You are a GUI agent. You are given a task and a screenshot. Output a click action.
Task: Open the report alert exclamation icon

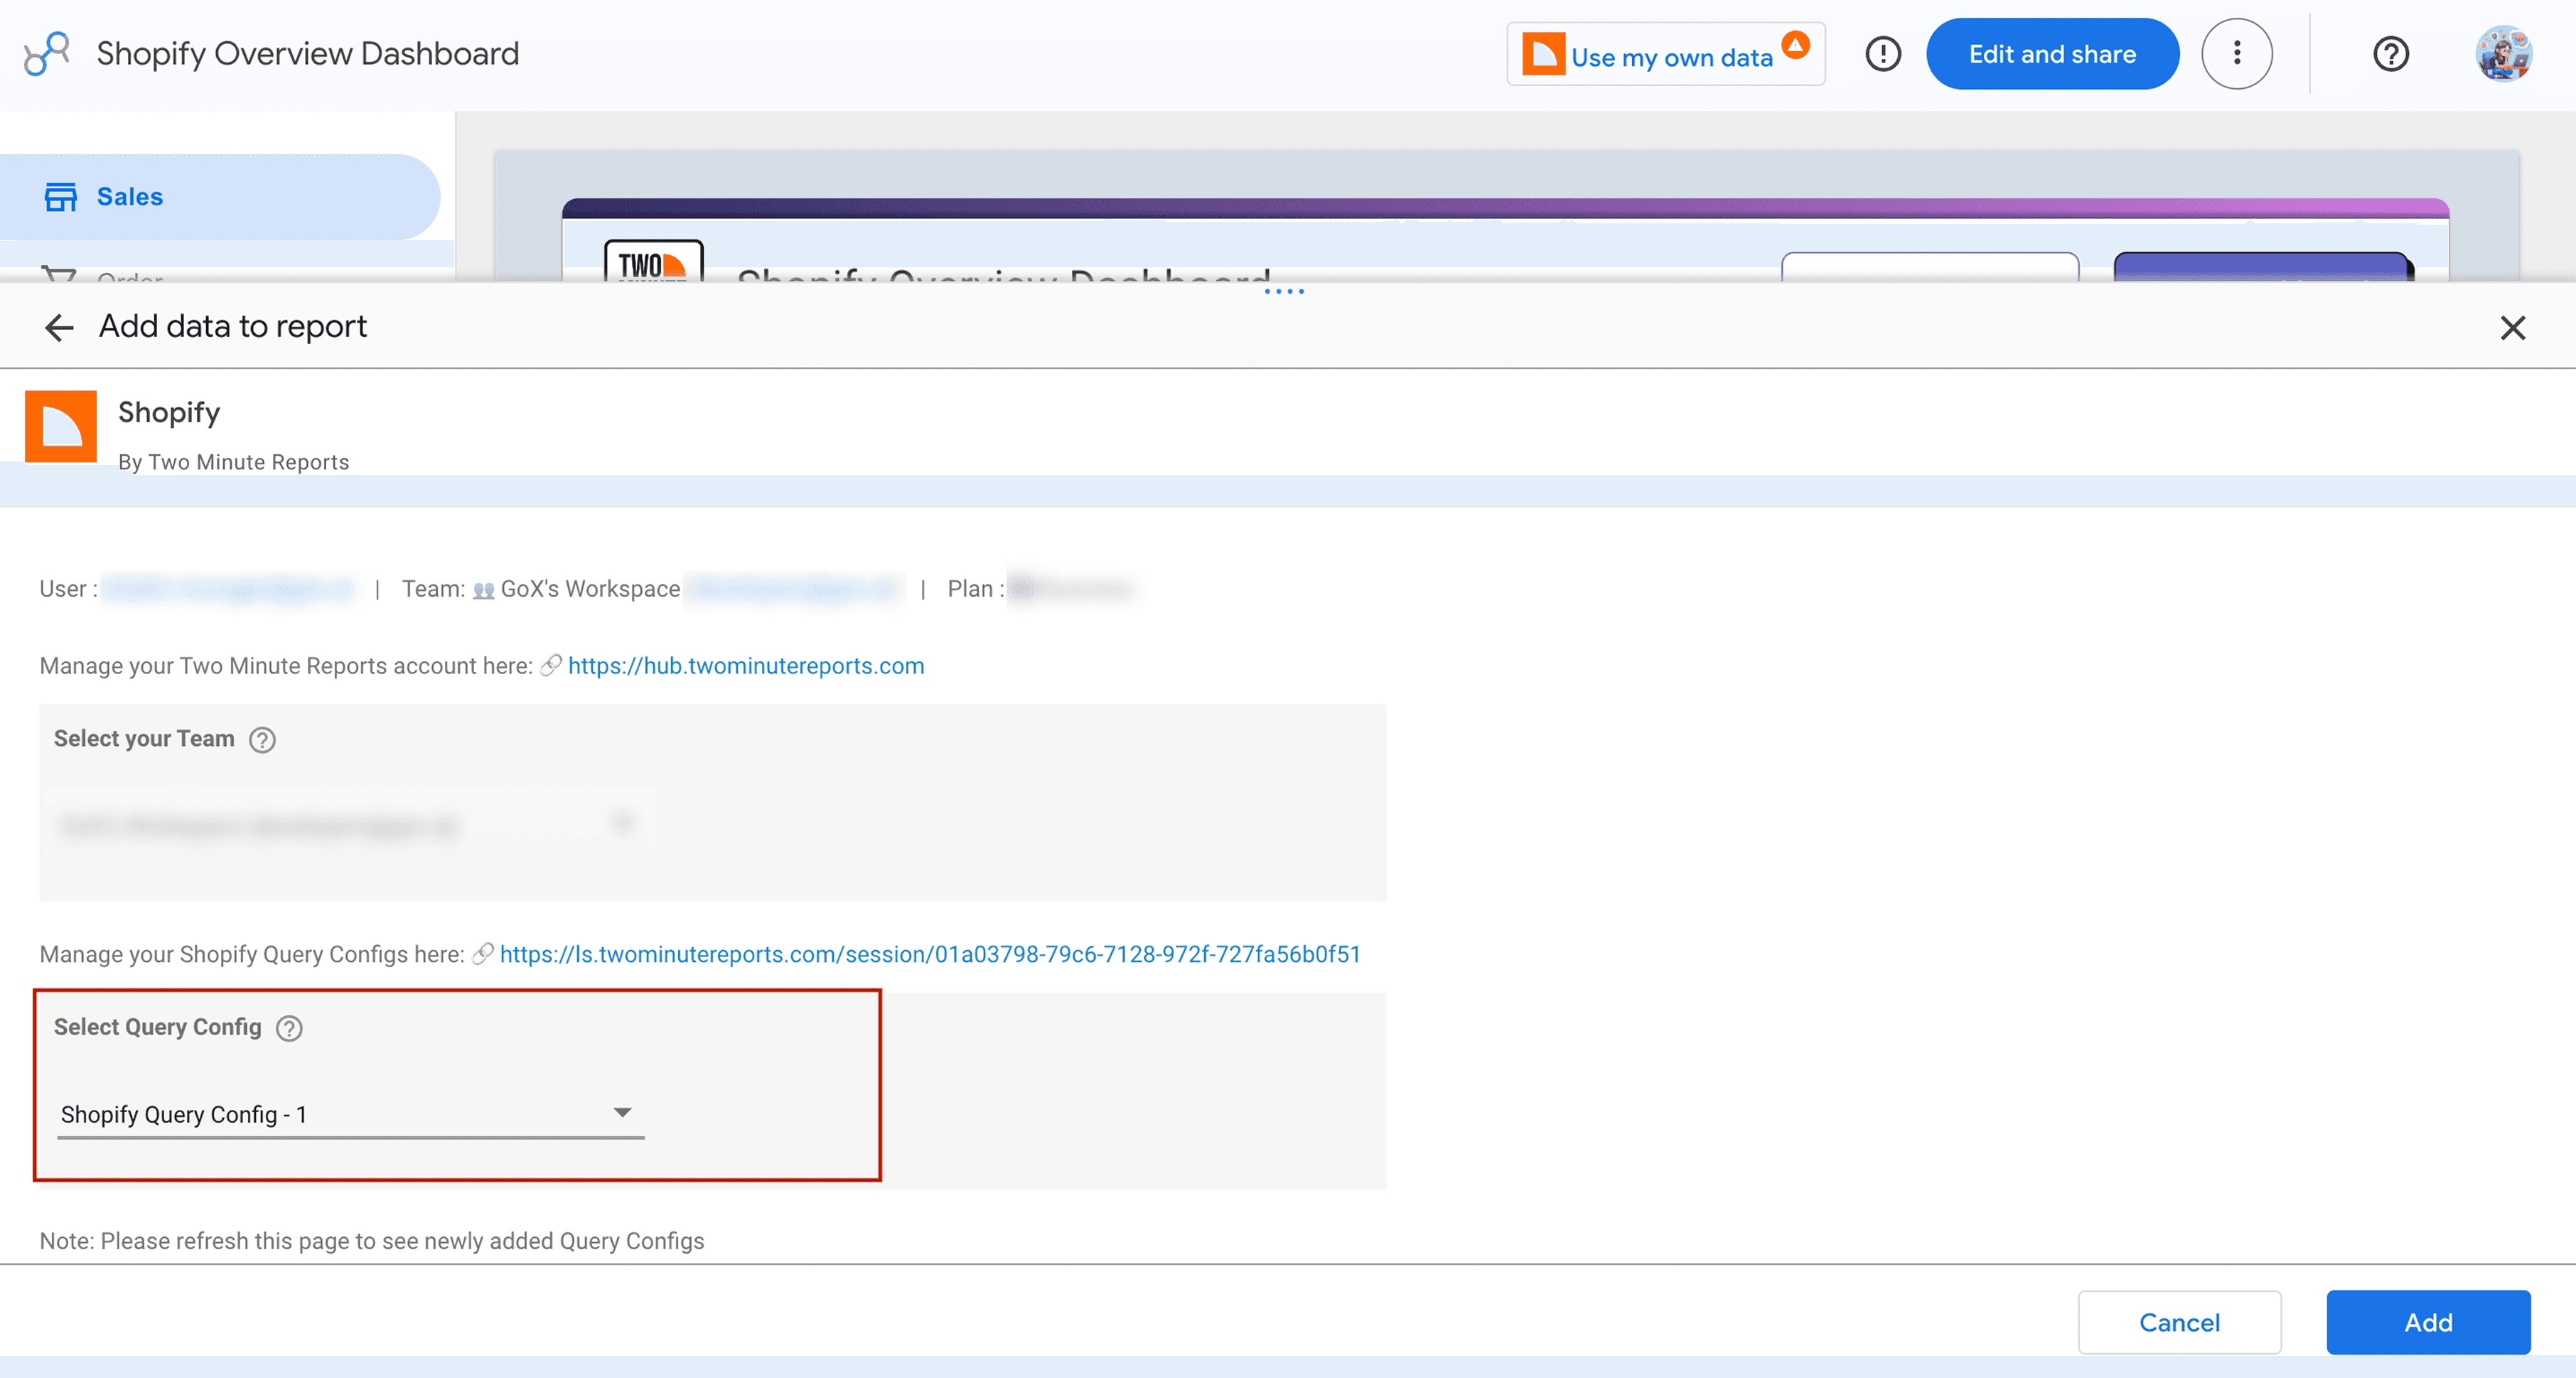[1883, 54]
